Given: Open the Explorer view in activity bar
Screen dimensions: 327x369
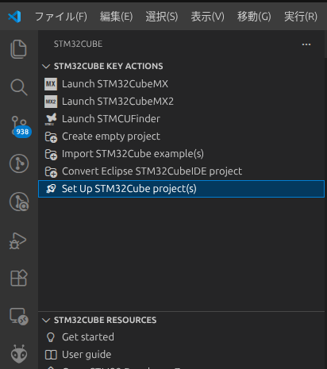Looking at the screenshot, I should (18, 49).
